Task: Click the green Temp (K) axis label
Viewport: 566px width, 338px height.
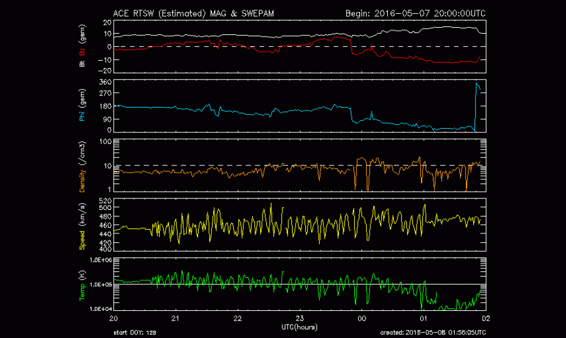Action: [x=83, y=284]
